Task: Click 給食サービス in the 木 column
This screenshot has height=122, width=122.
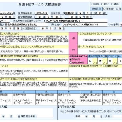Action: tap(64, 95)
